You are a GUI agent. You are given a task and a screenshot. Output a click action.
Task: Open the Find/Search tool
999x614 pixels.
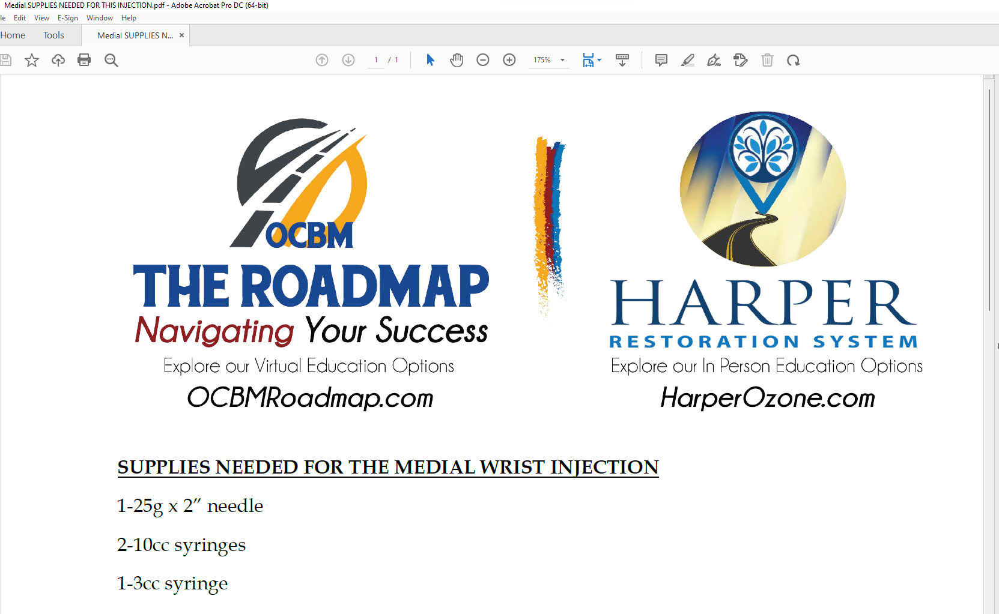(x=111, y=60)
